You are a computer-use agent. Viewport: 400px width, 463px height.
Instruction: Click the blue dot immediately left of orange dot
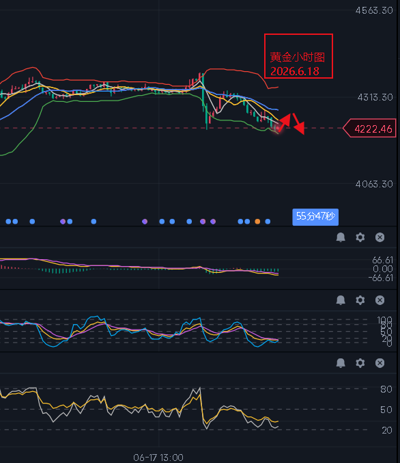pyautogui.click(x=247, y=222)
